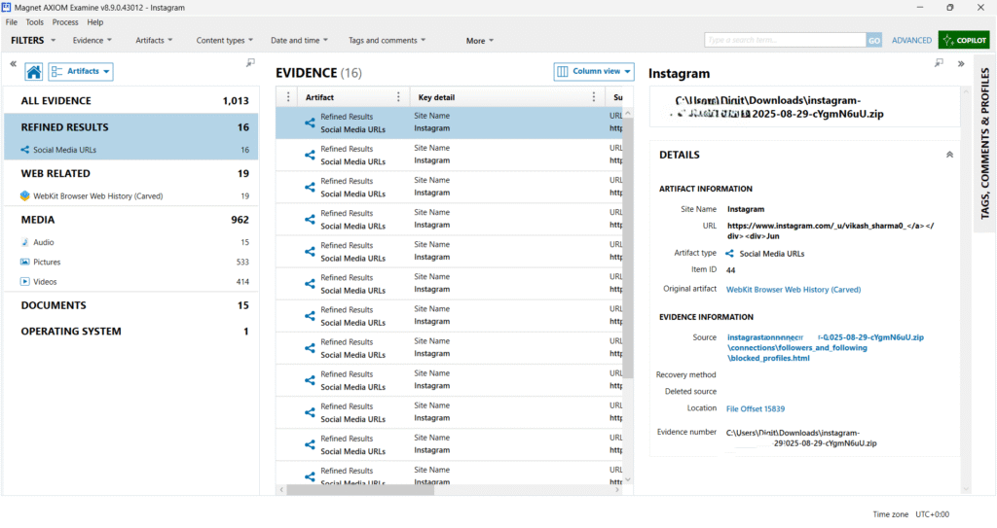Screen dimensions: 997x528
Task: Click the Magnet AXIOM app icon in title bar
Action: (7, 8)
